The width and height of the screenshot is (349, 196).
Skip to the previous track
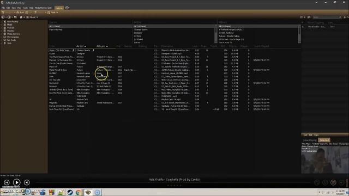pos(7,182)
